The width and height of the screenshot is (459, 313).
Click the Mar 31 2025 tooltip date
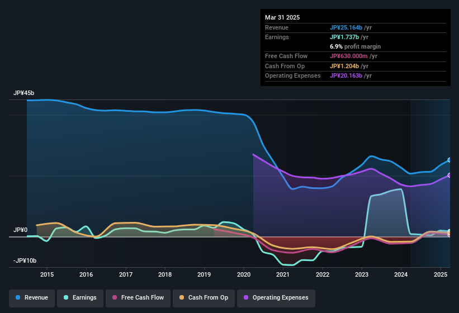pos(282,17)
